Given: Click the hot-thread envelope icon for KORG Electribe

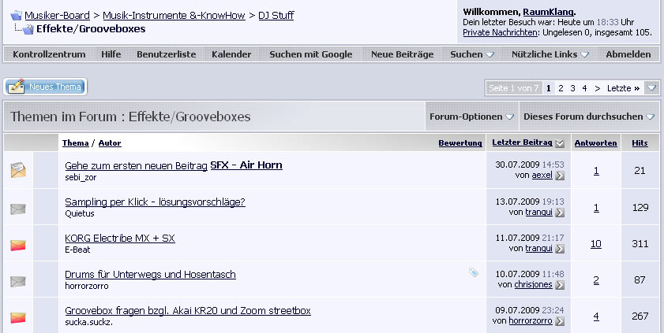Looking at the screenshot, I should 18,245.
